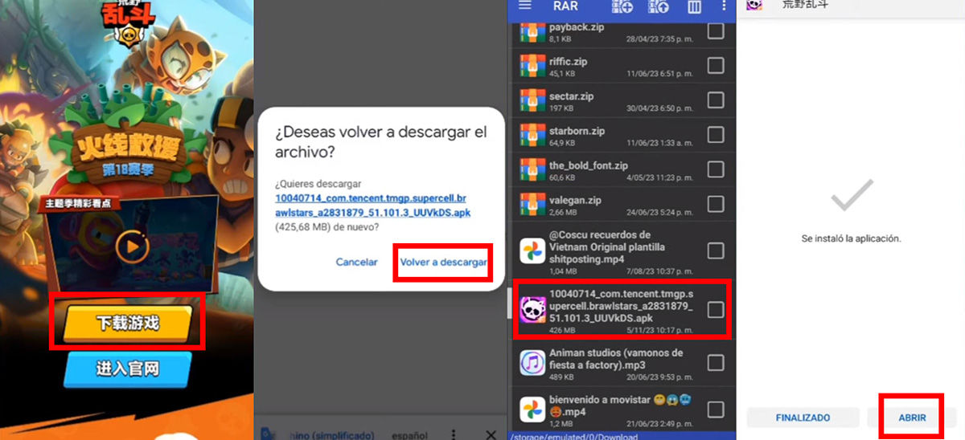Click the yellow 下载游戏 download button
Screen dimensions: 965x440
[x=128, y=322]
